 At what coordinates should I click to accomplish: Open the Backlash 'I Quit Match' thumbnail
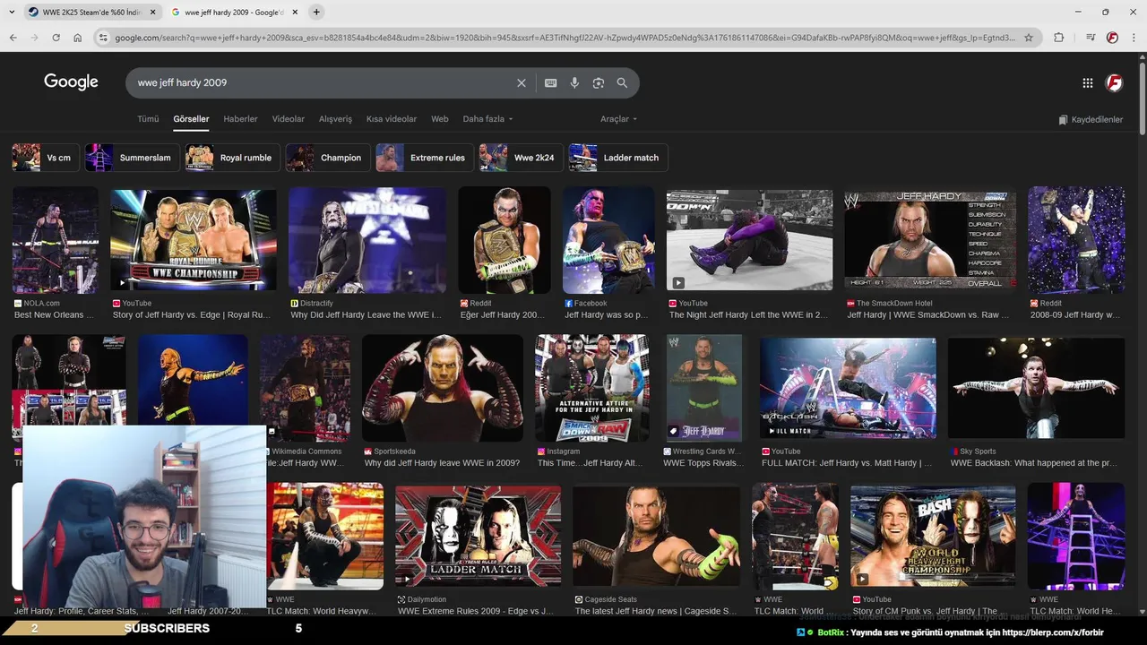click(x=848, y=388)
